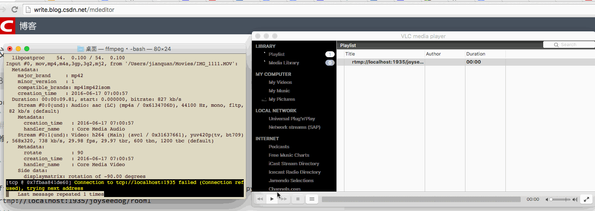Image resolution: width=595 pixels, height=211 pixels.
Task: Adjust the VLC volume slider
Action: [x=560, y=199]
